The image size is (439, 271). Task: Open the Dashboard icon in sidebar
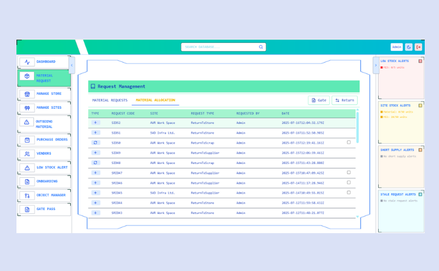point(27,62)
